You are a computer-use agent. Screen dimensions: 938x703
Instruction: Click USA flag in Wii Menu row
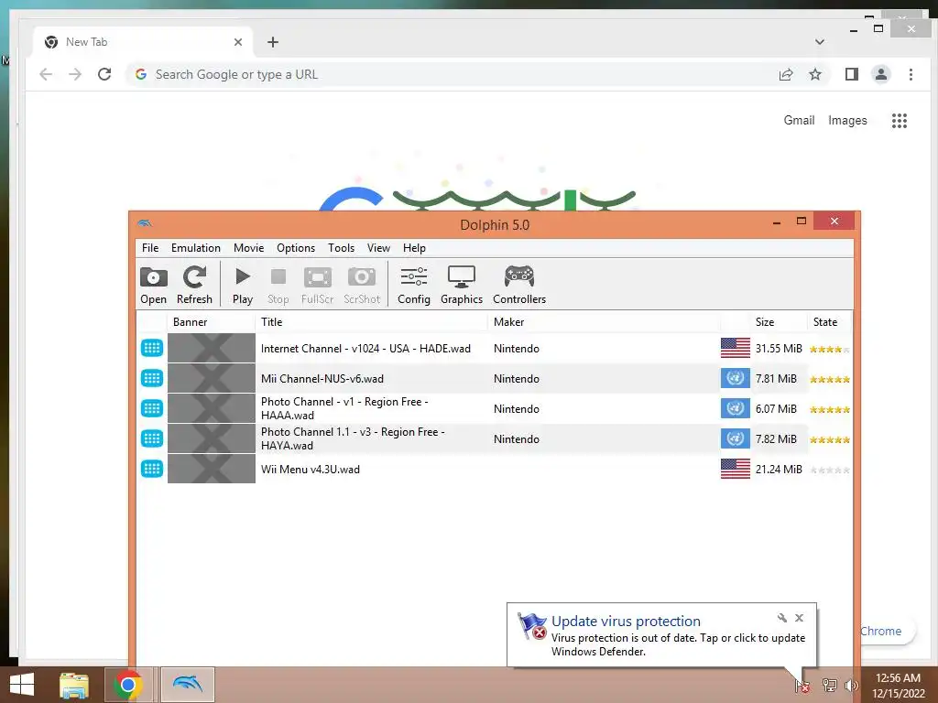tap(736, 469)
